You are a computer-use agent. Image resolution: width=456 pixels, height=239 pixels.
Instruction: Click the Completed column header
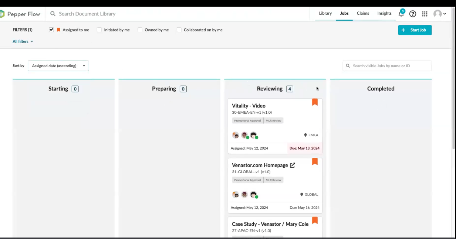coord(381,89)
